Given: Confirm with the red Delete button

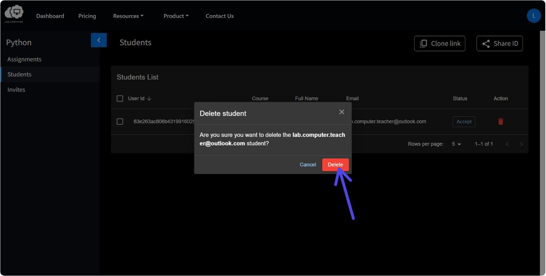Looking at the screenshot, I should click(x=335, y=165).
